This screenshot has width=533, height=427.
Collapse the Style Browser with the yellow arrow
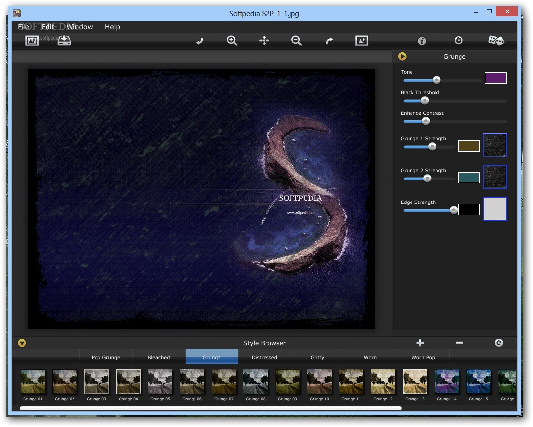[x=22, y=343]
